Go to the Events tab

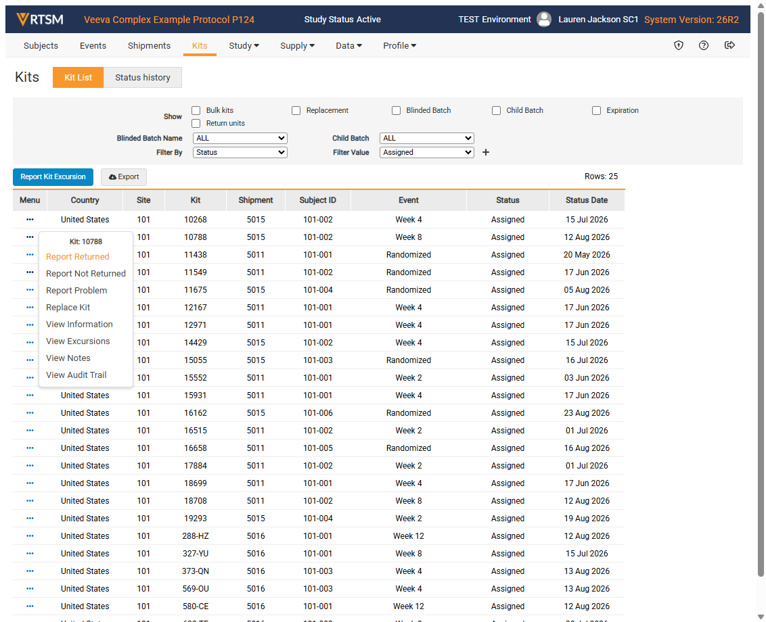[93, 46]
